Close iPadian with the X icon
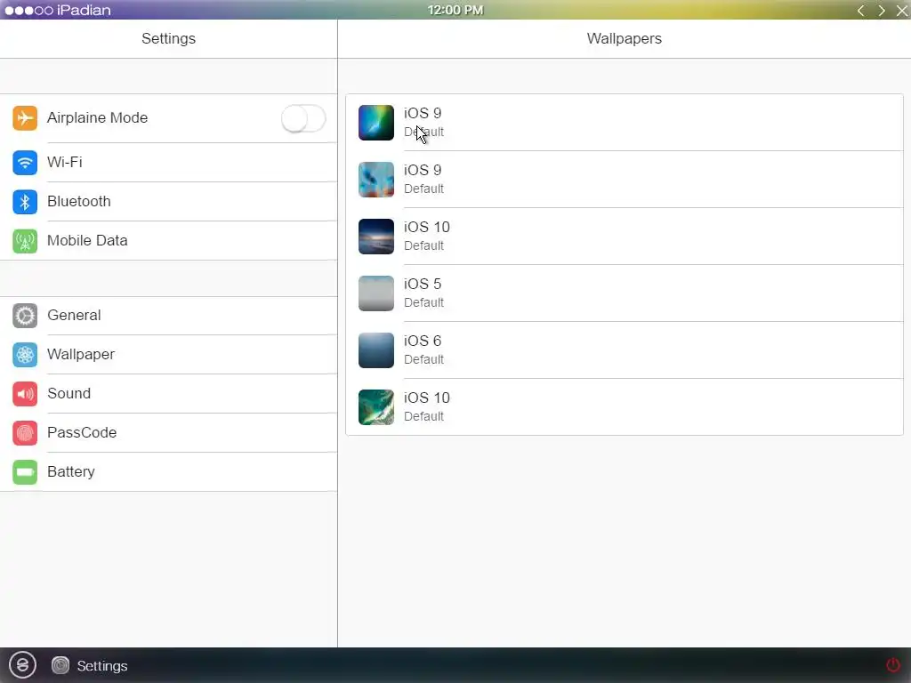The image size is (911, 683). point(902,11)
